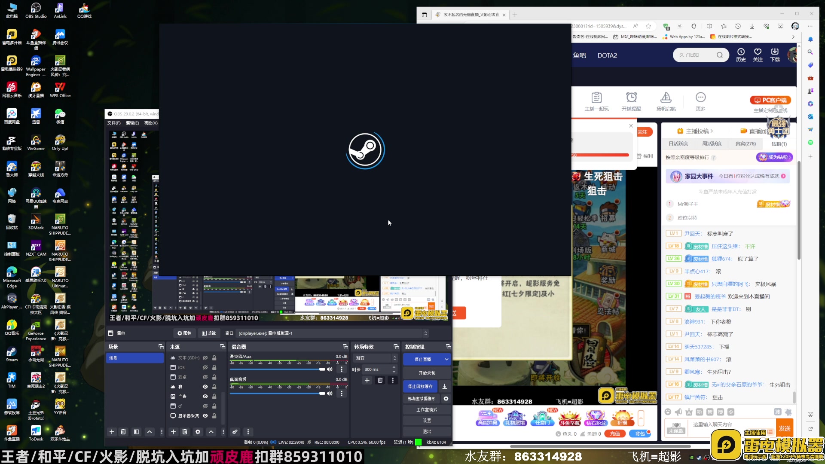
Task: Open 扬帆启航 sailboat feature
Action: point(666,101)
